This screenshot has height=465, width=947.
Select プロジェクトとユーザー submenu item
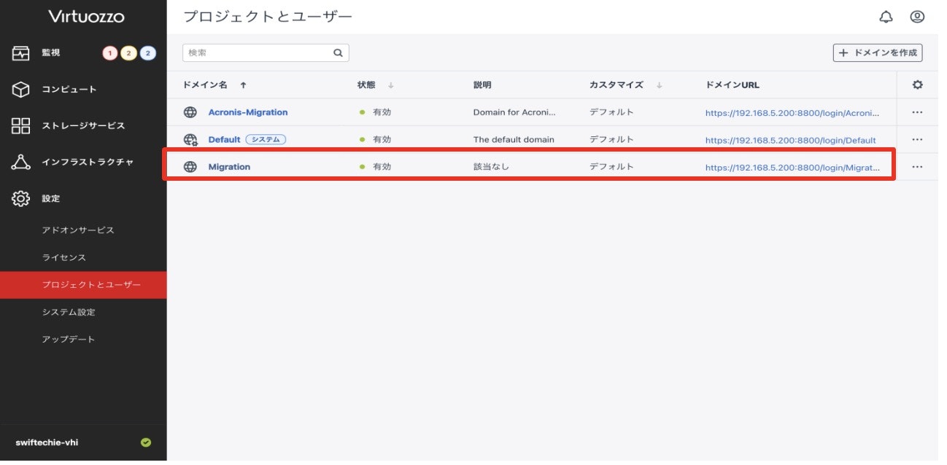pyautogui.click(x=83, y=285)
